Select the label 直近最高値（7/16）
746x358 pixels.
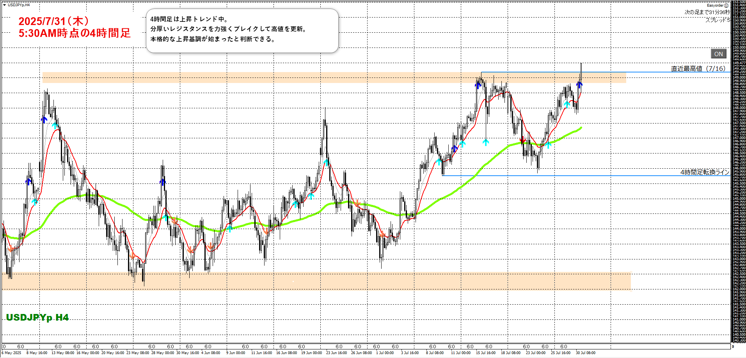[698, 69]
